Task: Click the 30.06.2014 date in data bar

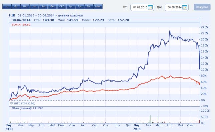Action: (21, 20)
